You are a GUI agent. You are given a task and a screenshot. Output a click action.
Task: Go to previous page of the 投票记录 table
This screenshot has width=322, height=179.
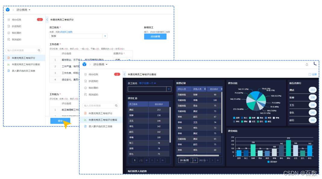click(x=207, y=160)
